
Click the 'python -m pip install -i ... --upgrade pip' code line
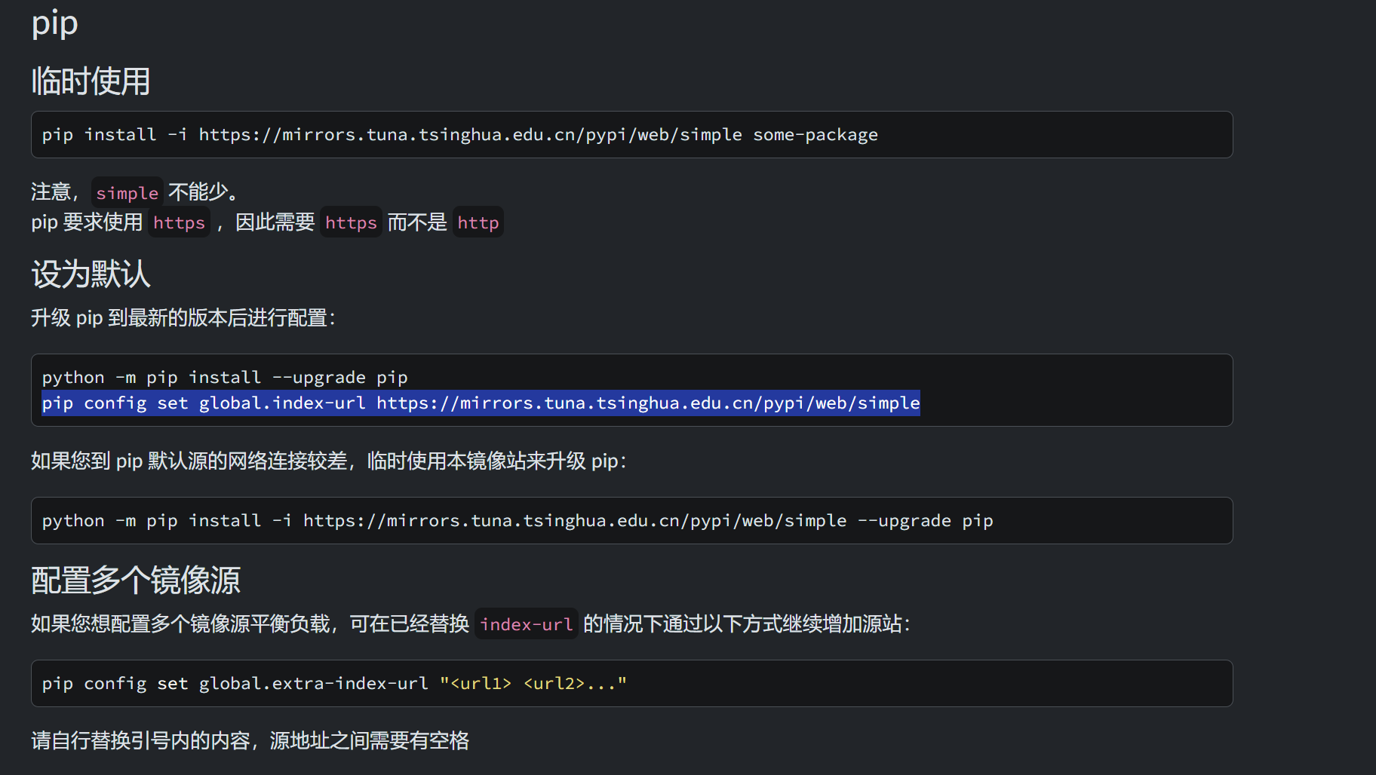pyautogui.click(x=518, y=521)
